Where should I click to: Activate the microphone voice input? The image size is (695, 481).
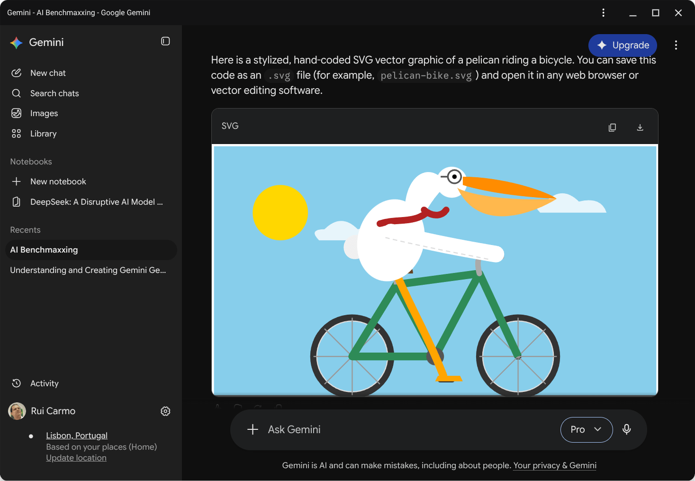click(x=626, y=429)
